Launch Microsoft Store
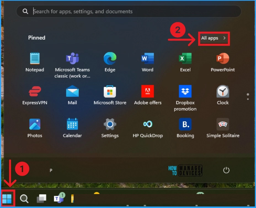Viewport: 256px width, 208px height. click(110, 96)
